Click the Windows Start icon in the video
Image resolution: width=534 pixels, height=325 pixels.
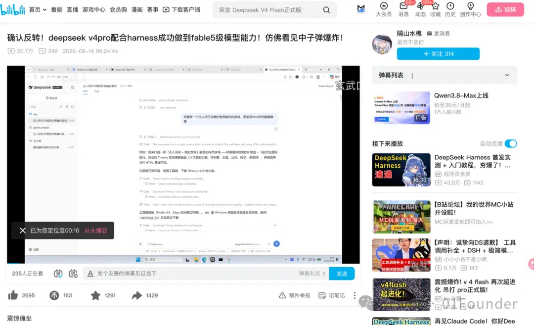click(x=138, y=260)
